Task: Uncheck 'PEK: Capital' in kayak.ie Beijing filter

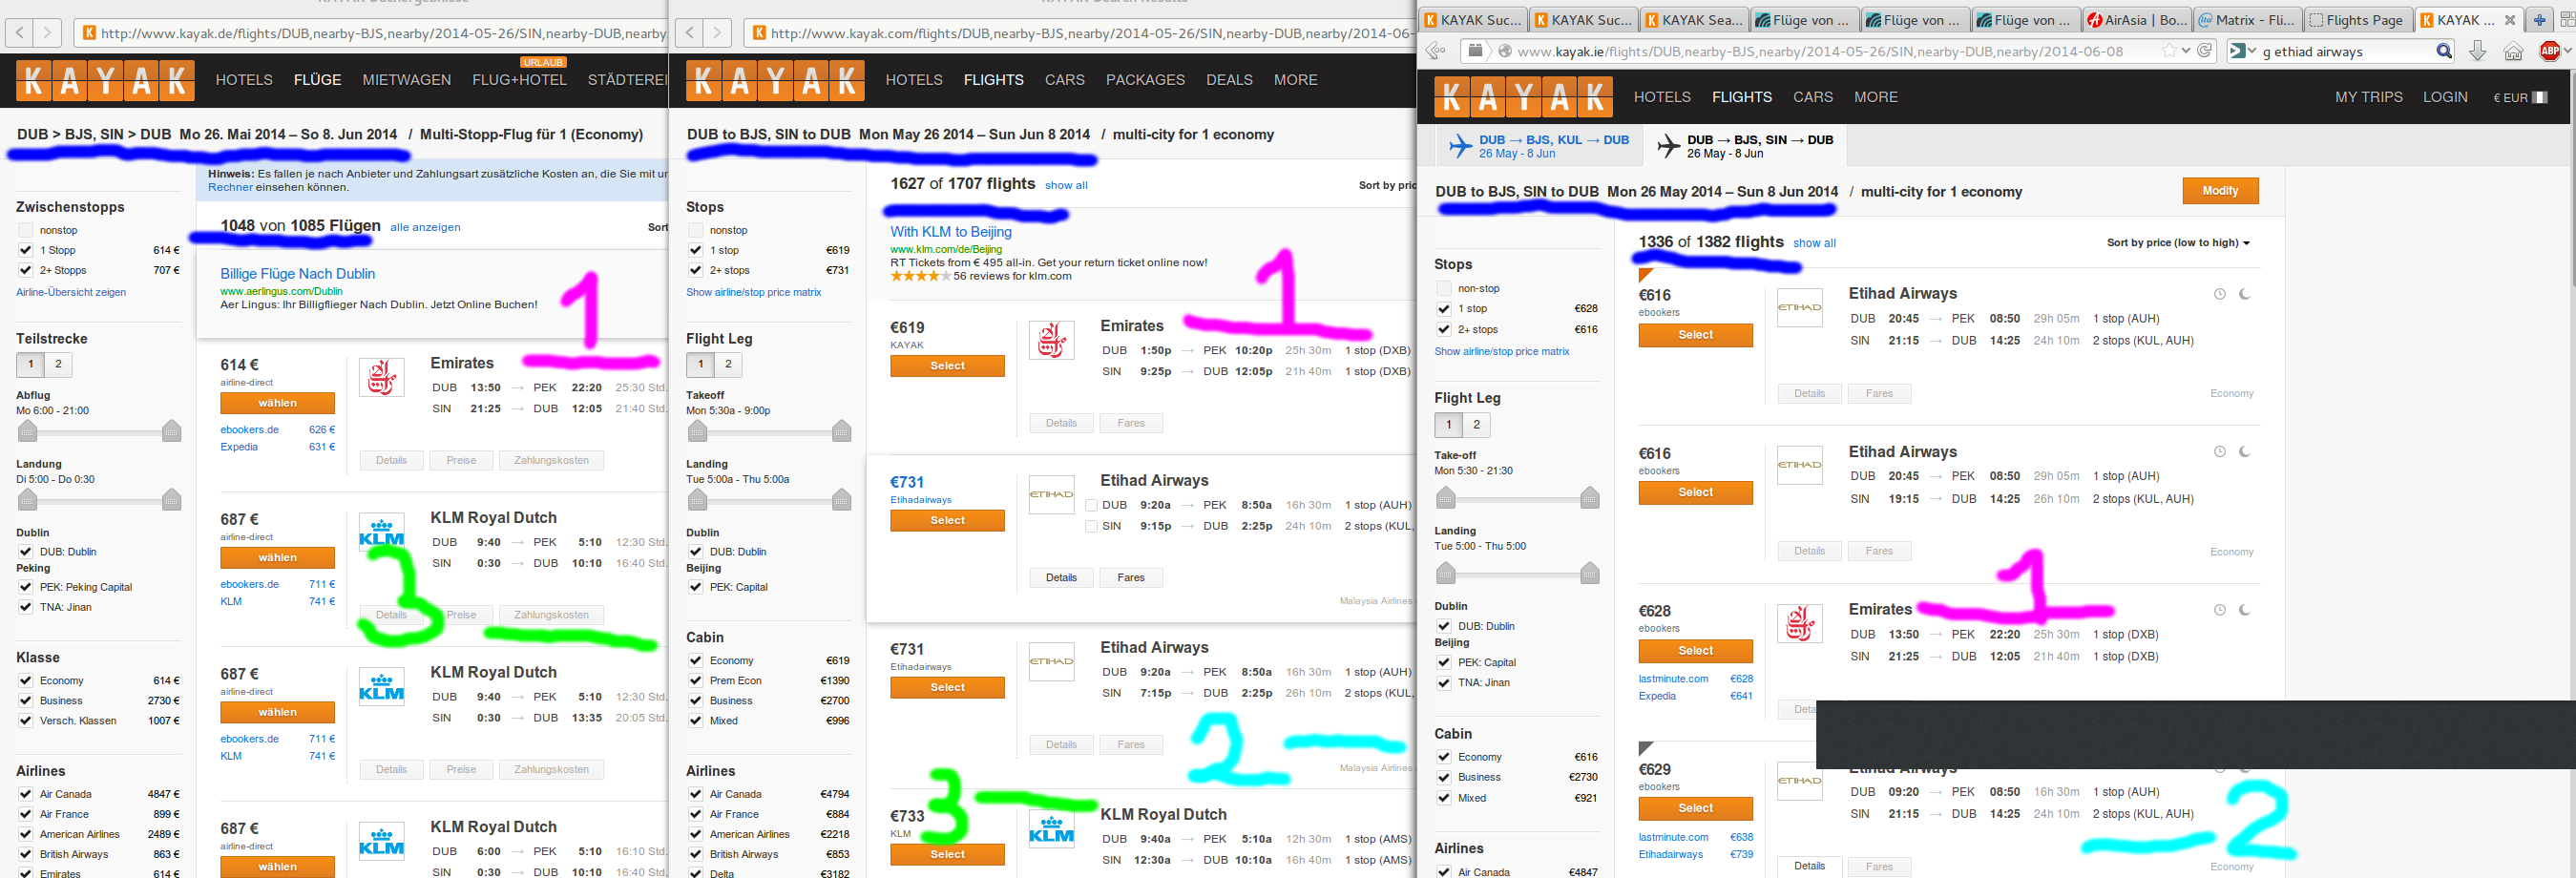Action: pyautogui.click(x=1443, y=662)
